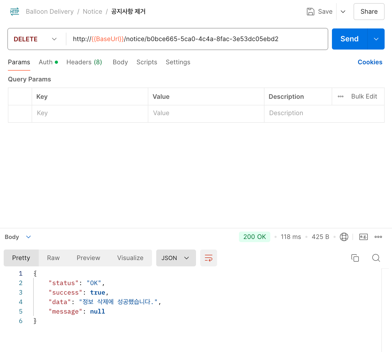Click the Save floppy disk icon

click(x=311, y=12)
